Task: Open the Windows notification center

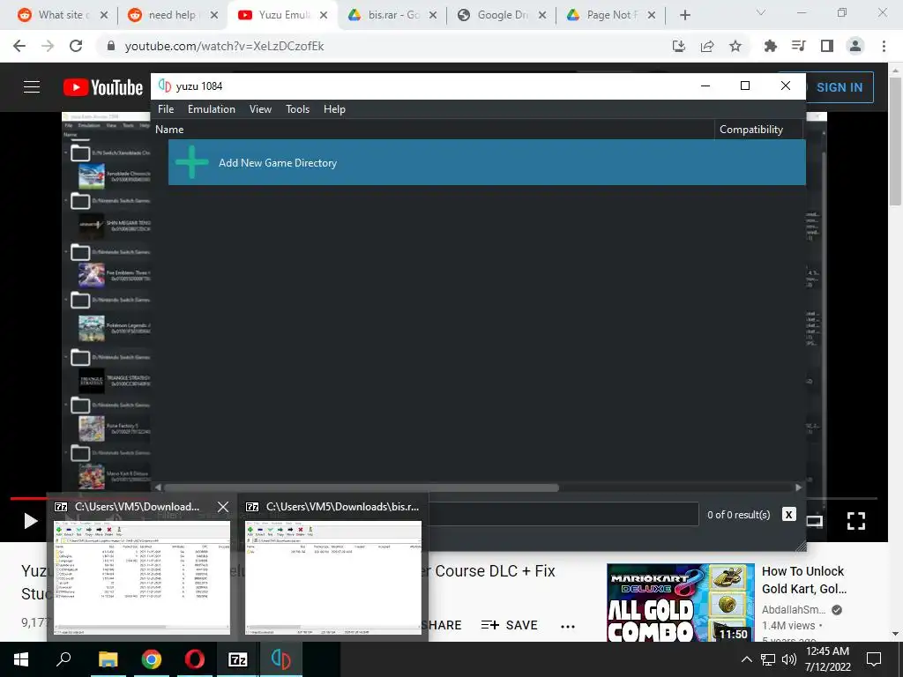Action: point(874,659)
